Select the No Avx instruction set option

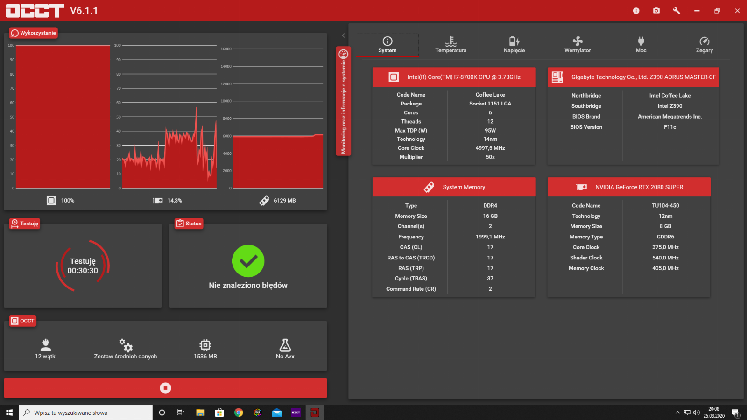point(285,349)
